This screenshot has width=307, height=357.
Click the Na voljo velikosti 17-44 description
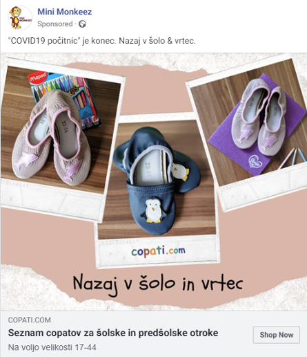click(52, 347)
